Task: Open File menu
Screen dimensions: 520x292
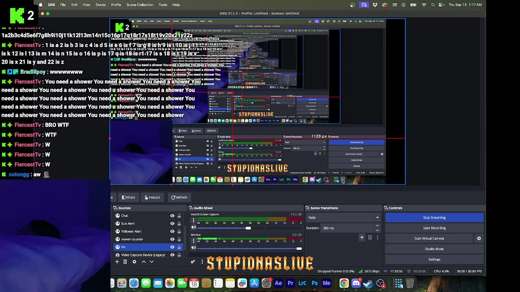Action: point(63,5)
